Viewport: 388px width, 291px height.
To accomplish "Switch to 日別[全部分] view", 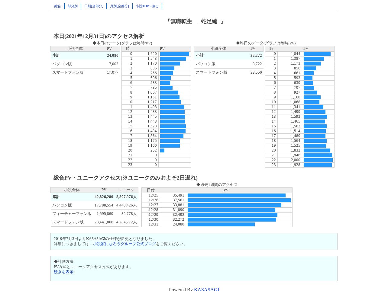I will coord(94,6).
